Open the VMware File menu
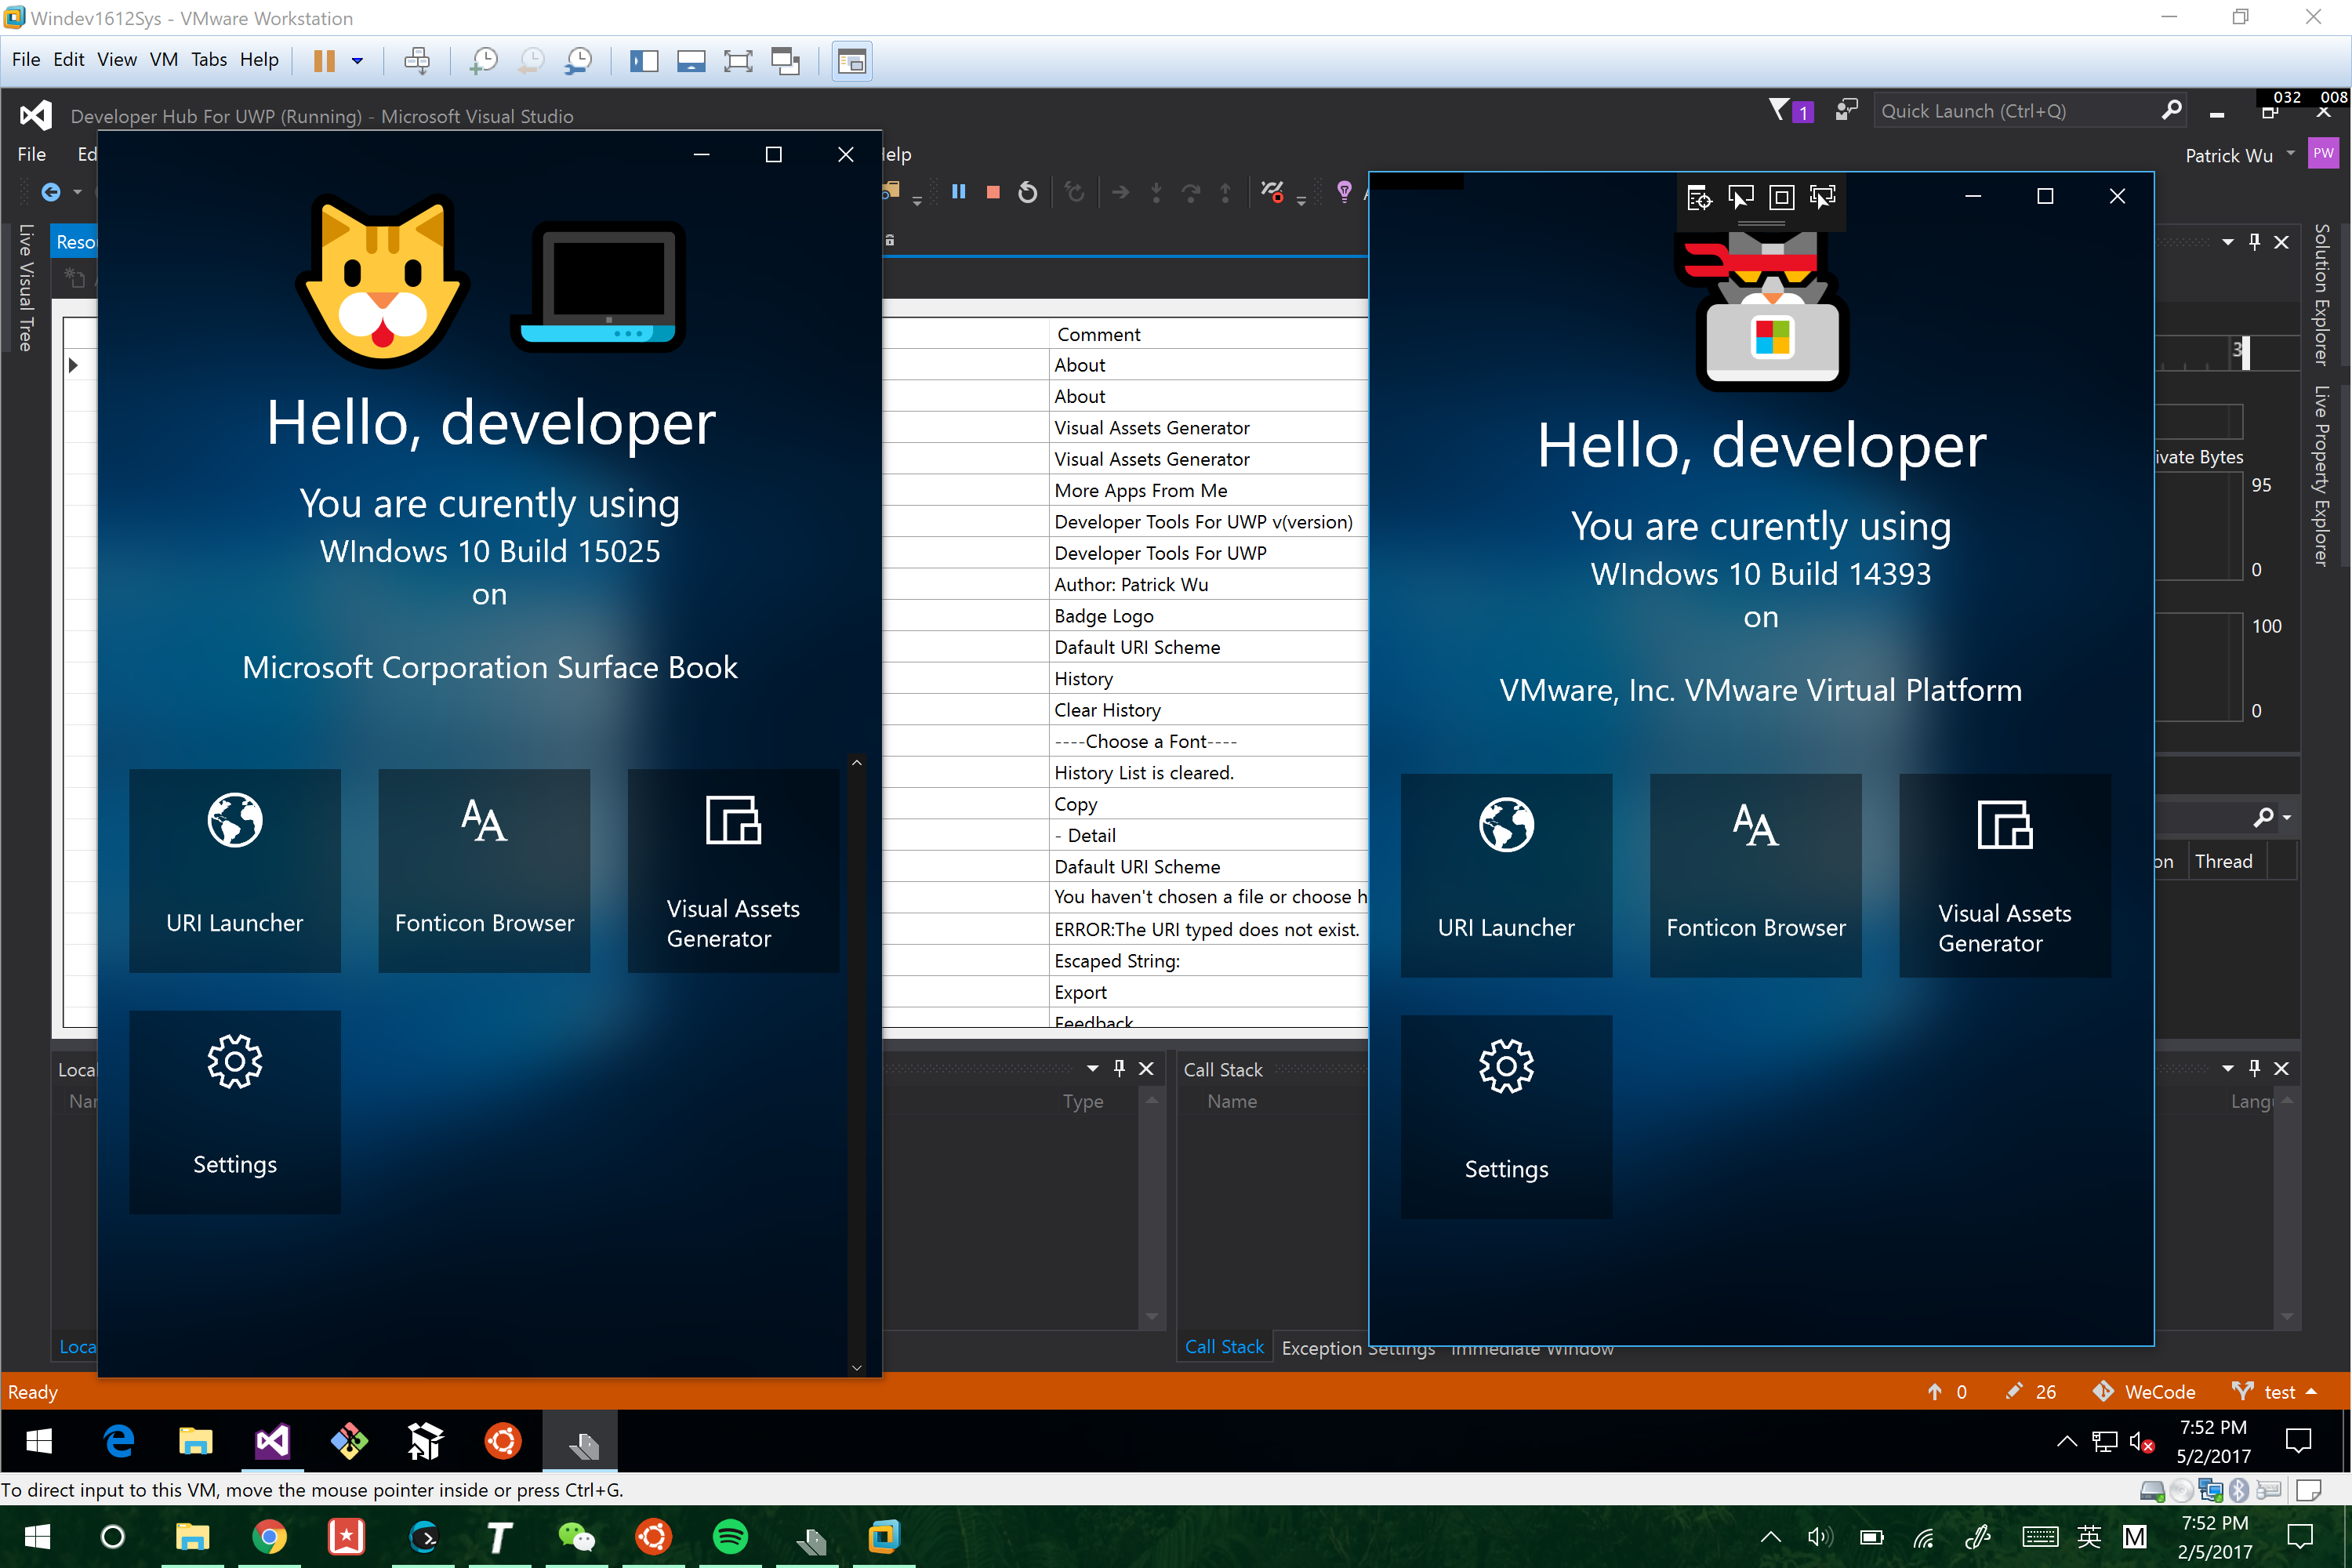Screen dimensions: 2352x1568 [26, 60]
